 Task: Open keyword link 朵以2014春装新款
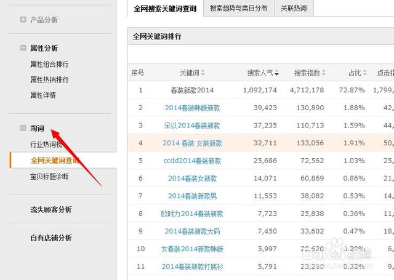192,126
